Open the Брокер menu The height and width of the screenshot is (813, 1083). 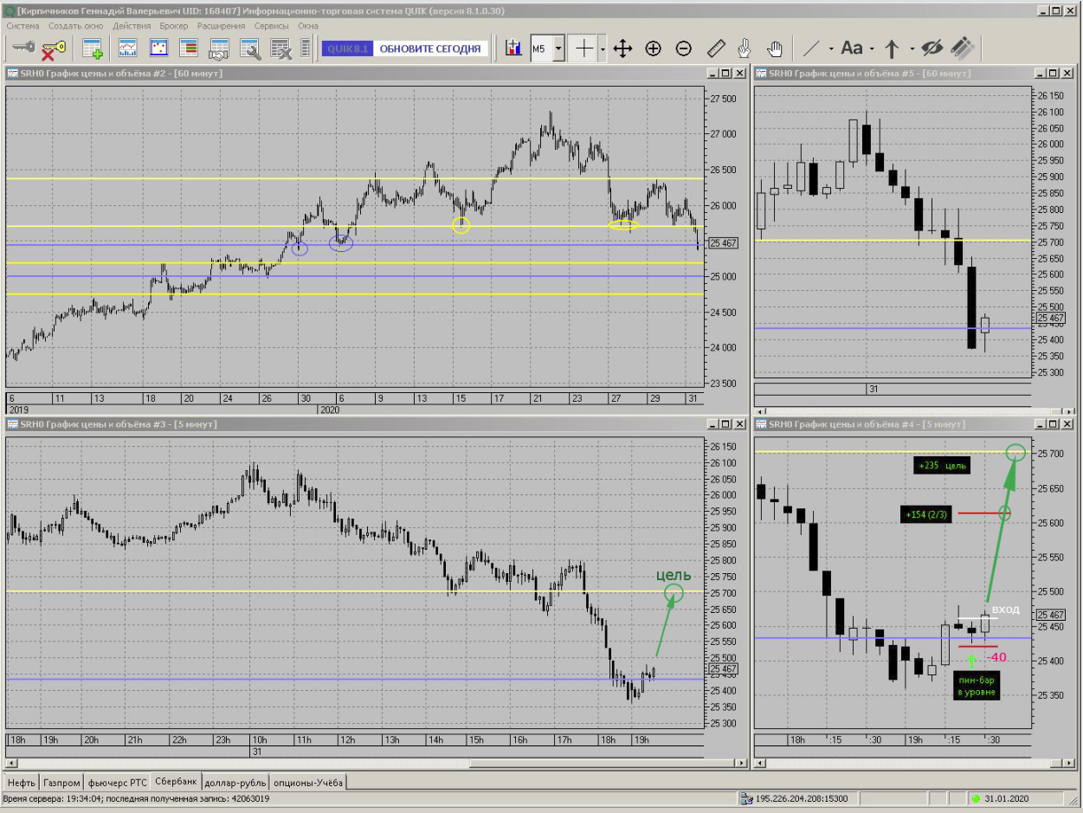[174, 26]
